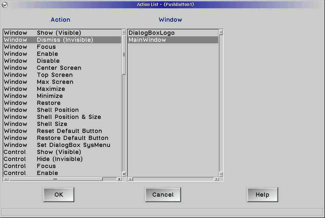Select the "Window Restore" action
325x218 pixels.
click(x=62, y=103)
